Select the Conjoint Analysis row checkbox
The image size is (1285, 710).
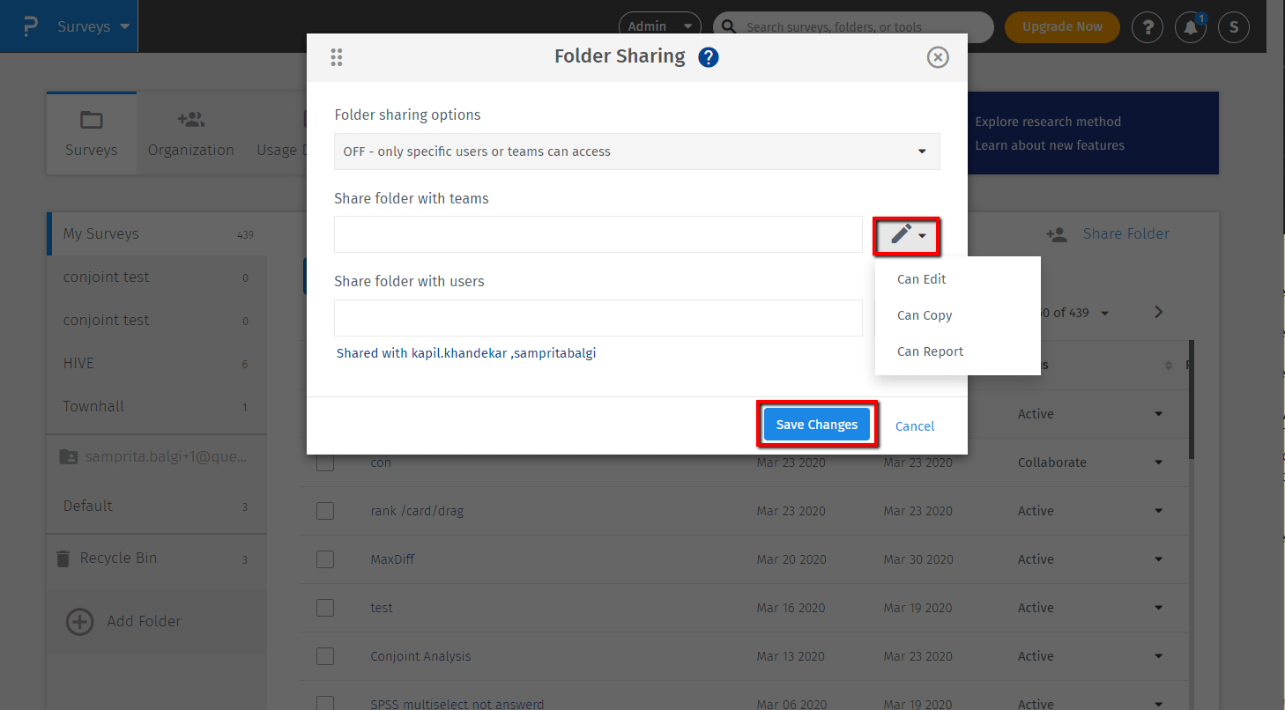[x=325, y=656]
